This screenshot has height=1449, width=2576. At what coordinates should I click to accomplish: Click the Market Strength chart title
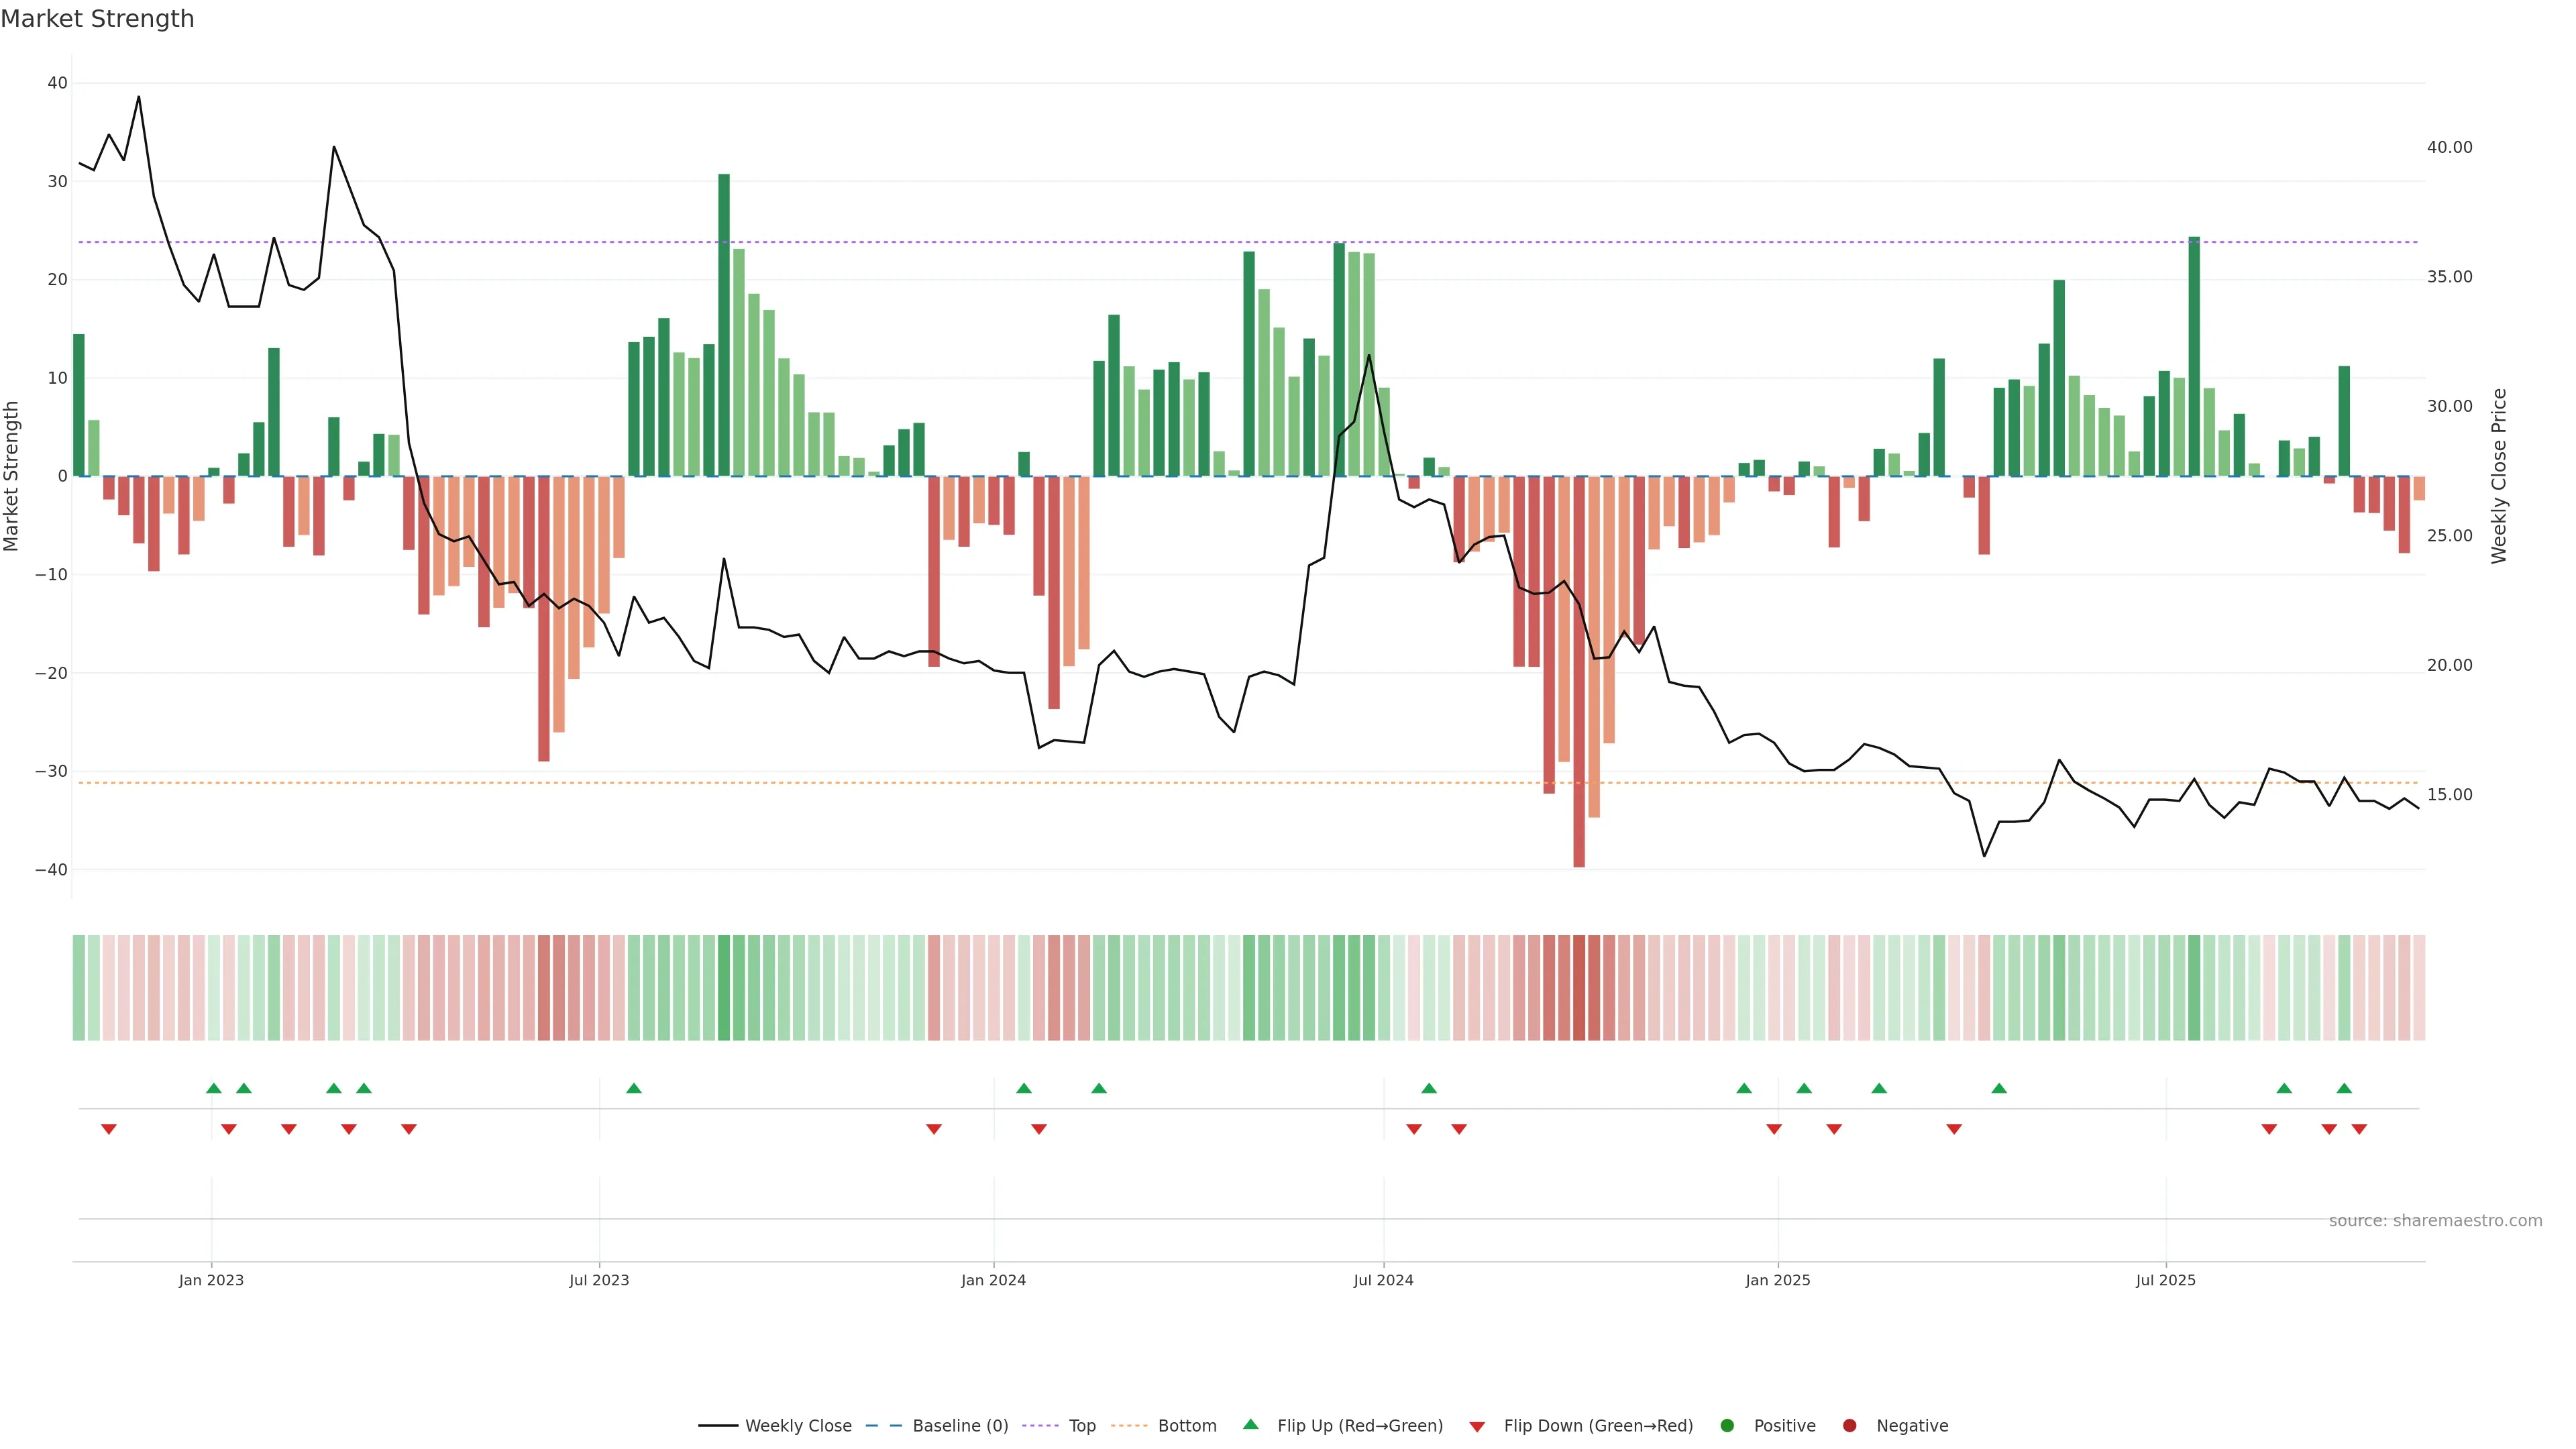coord(97,19)
